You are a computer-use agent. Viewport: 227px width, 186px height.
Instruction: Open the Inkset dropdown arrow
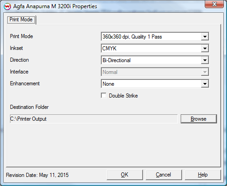205,49
